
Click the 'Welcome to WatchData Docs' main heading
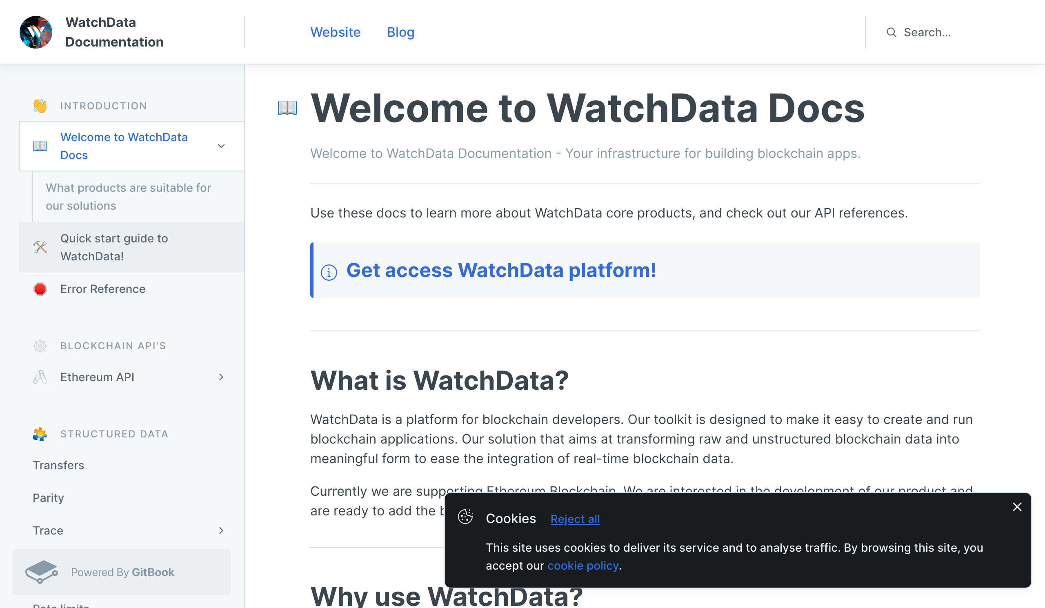click(587, 108)
